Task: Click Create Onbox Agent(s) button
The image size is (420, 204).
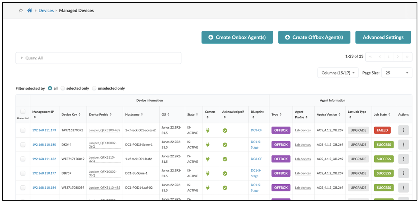Action: 237,37
